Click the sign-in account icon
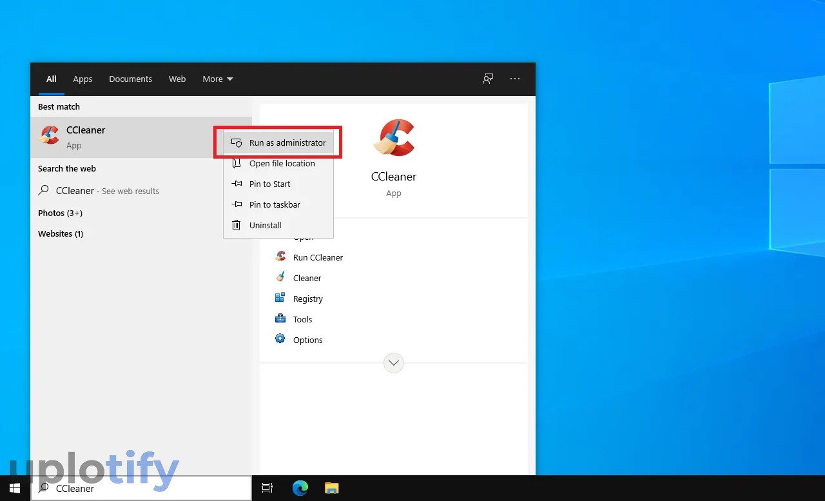Viewport: 825px width, 501px height. tap(488, 79)
